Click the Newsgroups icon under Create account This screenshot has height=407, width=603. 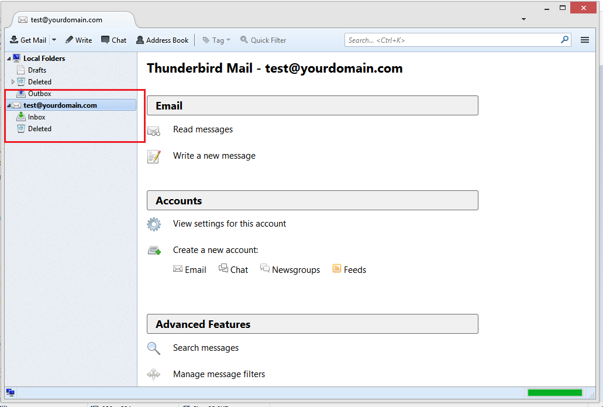tap(264, 268)
